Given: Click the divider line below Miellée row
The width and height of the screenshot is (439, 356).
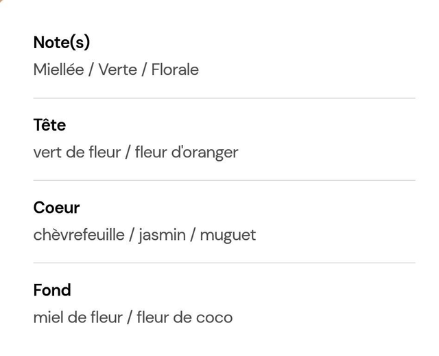Looking at the screenshot, I should click(224, 98).
